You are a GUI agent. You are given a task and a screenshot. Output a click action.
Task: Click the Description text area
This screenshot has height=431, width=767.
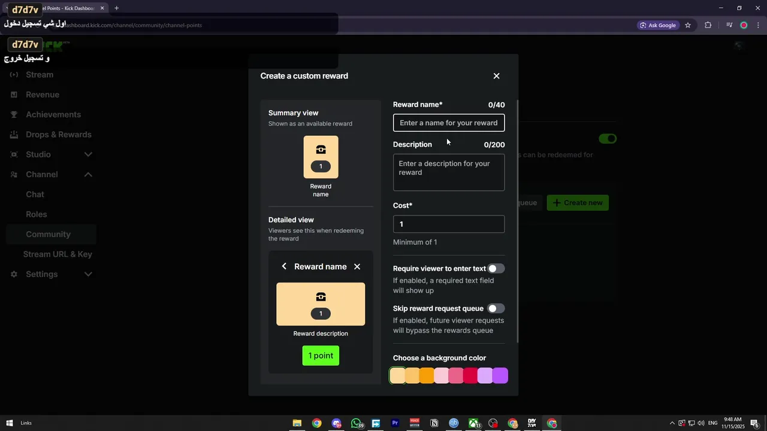[x=449, y=172]
